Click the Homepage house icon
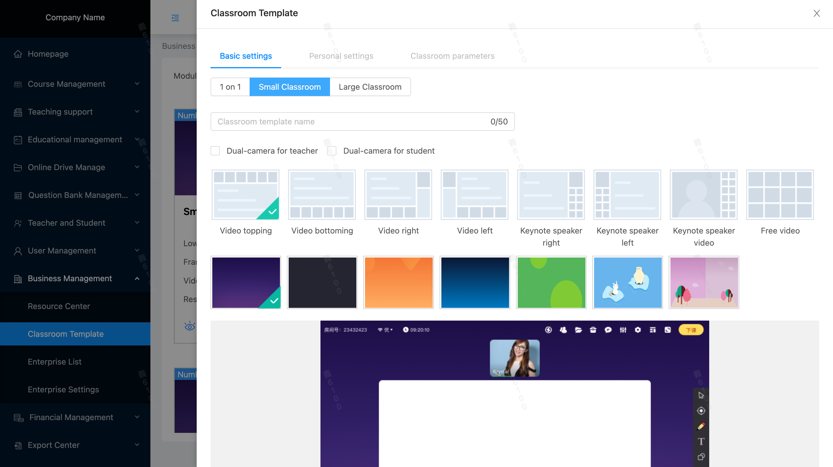Viewport: 833px width, 467px height. (x=18, y=54)
